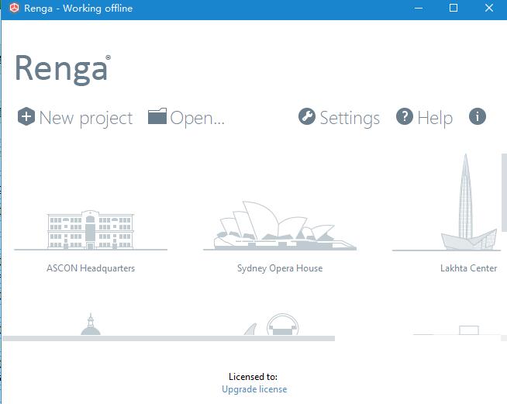Select the ASCON Headquarters caption
Screen dimensions: 507x404
click(x=91, y=268)
